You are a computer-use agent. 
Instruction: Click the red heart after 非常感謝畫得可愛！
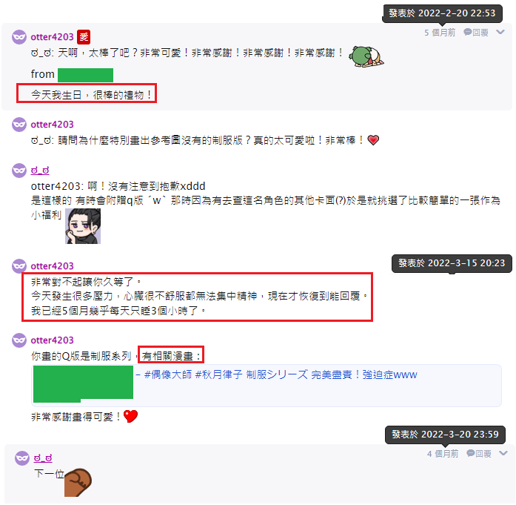click(130, 416)
